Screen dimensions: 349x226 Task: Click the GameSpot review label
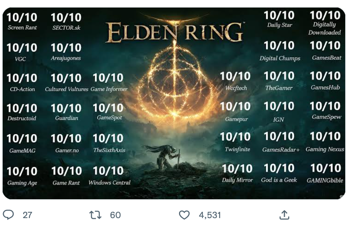109,118
